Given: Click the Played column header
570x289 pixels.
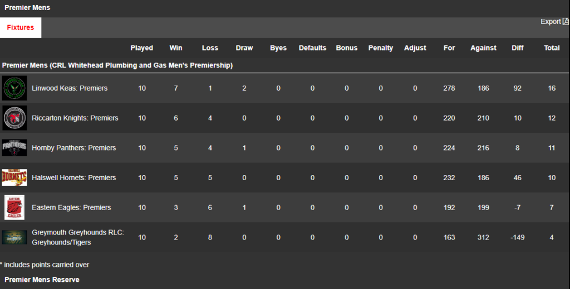Looking at the screenshot, I should click(142, 48).
